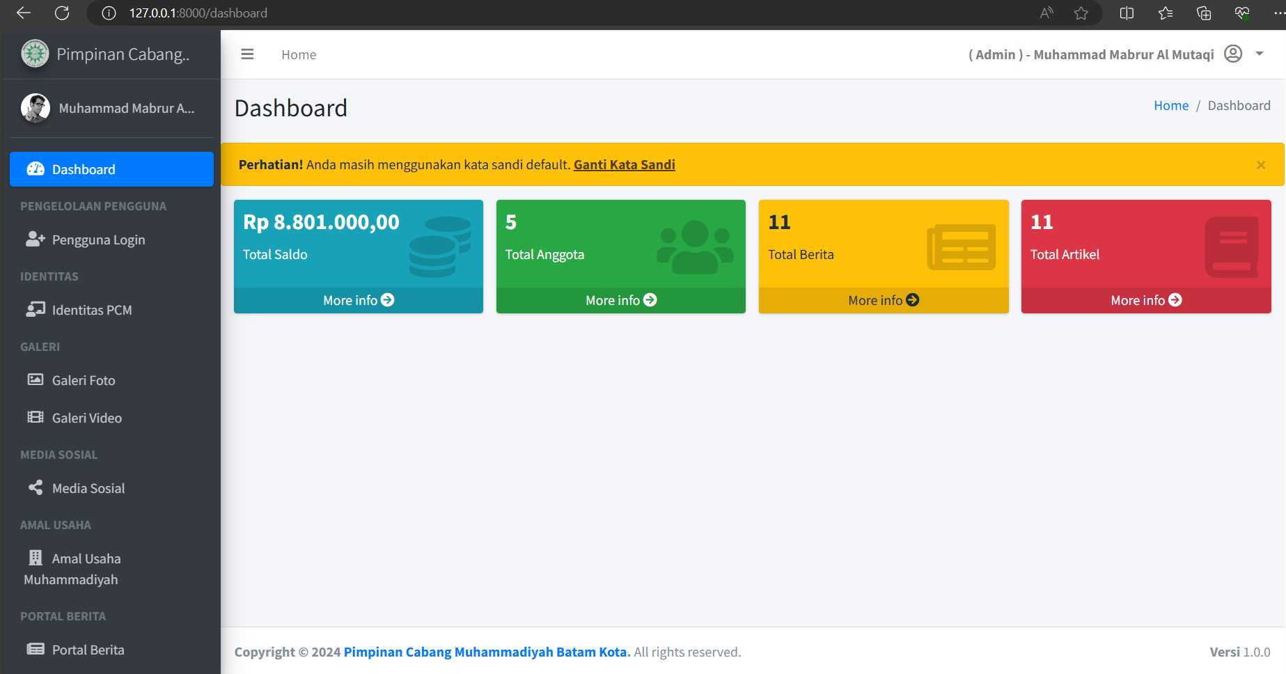Toggle the sidebar with the hamburger icon
The image size is (1286, 674).
tap(247, 54)
